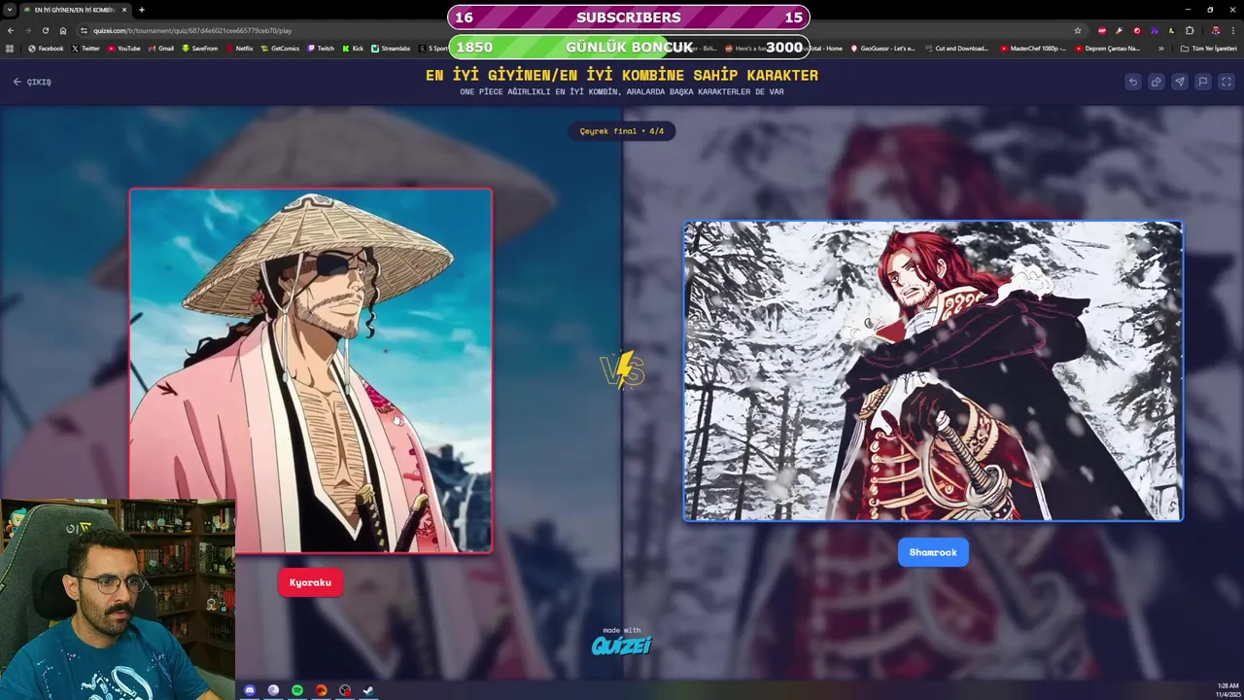Open the GetComics bookmark
This screenshot has width=1244, height=700.
point(280,48)
